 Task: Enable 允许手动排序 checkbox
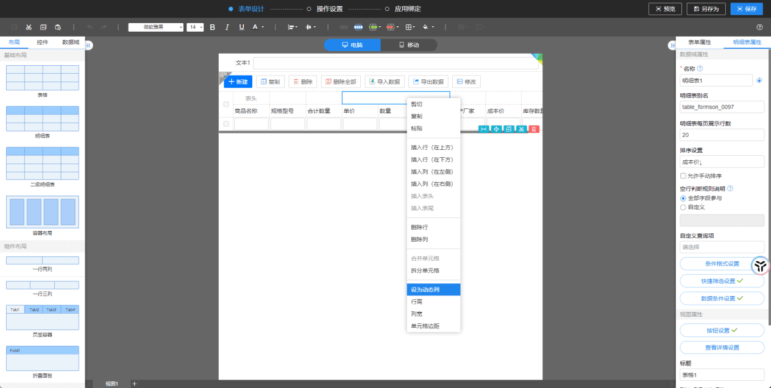pos(683,176)
